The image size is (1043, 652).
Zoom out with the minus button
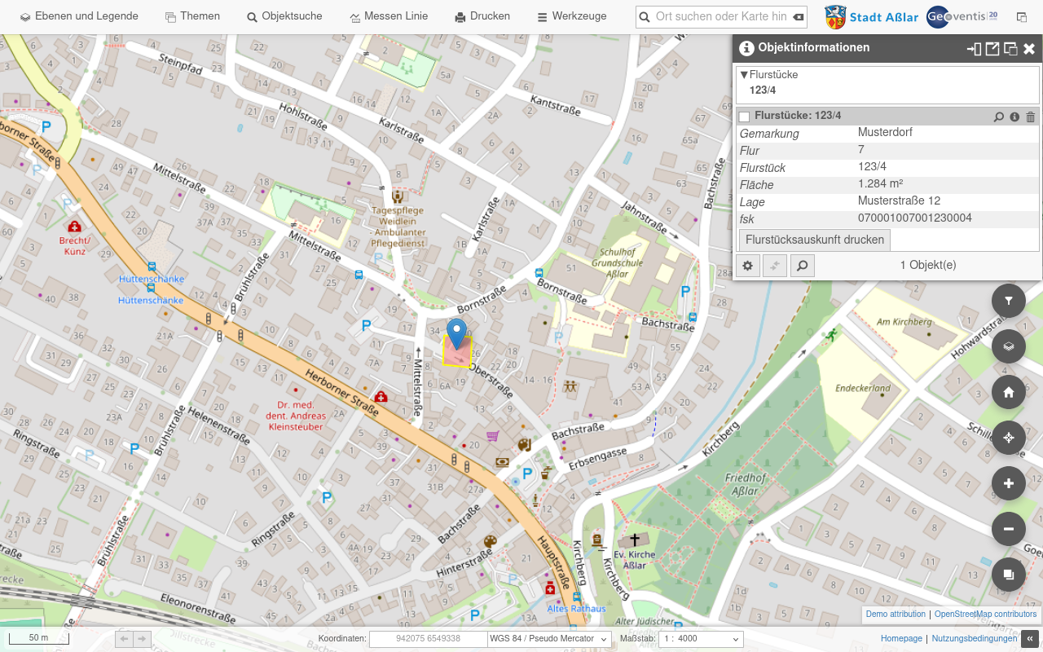tap(1008, 529)
